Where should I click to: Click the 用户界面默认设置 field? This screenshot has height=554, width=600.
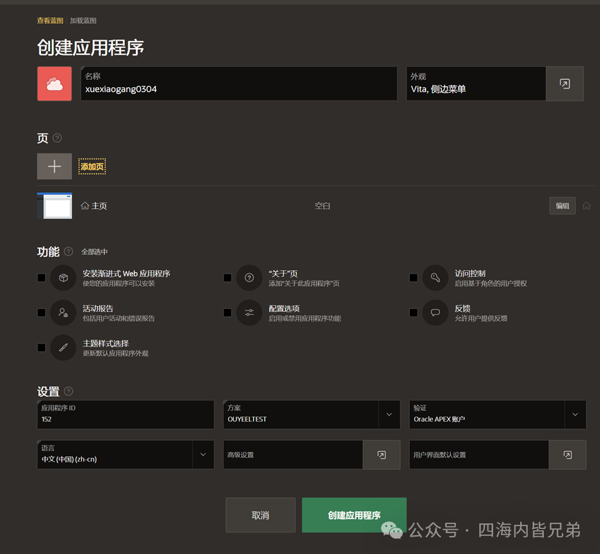click(x=479, y=455)
